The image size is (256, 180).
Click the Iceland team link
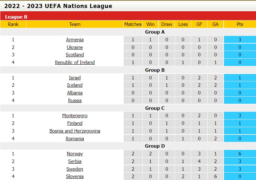(75, 85)
